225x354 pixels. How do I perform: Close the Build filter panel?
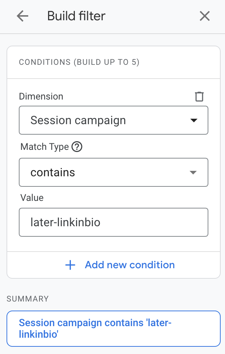coord(205,16)
